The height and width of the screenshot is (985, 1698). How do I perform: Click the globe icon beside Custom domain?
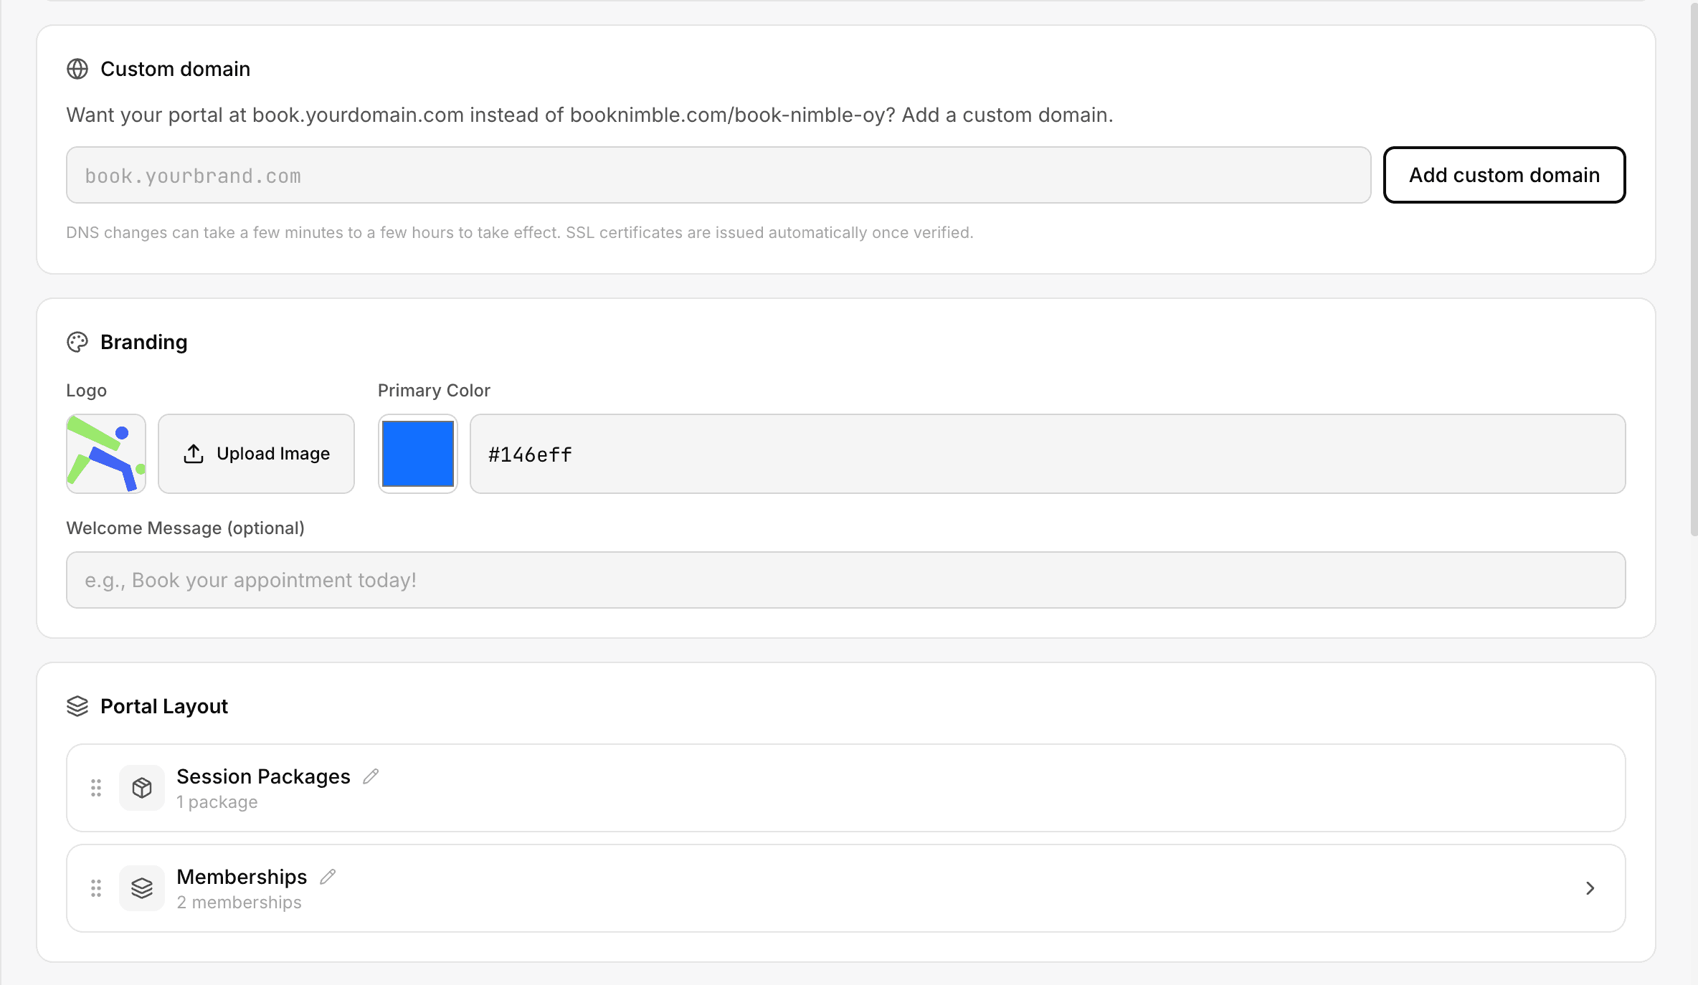[x=77, y=69]
